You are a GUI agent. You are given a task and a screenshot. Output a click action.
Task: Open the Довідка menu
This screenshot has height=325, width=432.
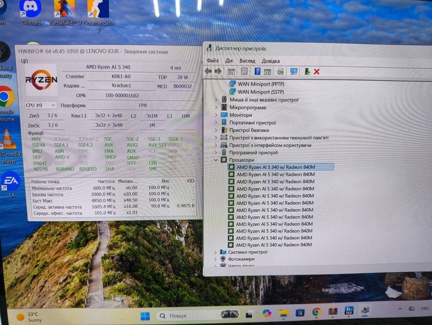coord(271,61)
